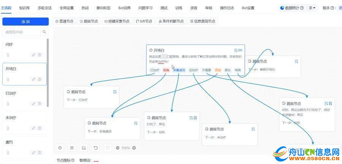
Task: Click the center-locate target icon on canvas toolbar
Action: click(x=60, y=148)
